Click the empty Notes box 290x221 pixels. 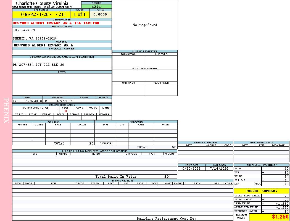pyautogui.click(x=62, y=84)
